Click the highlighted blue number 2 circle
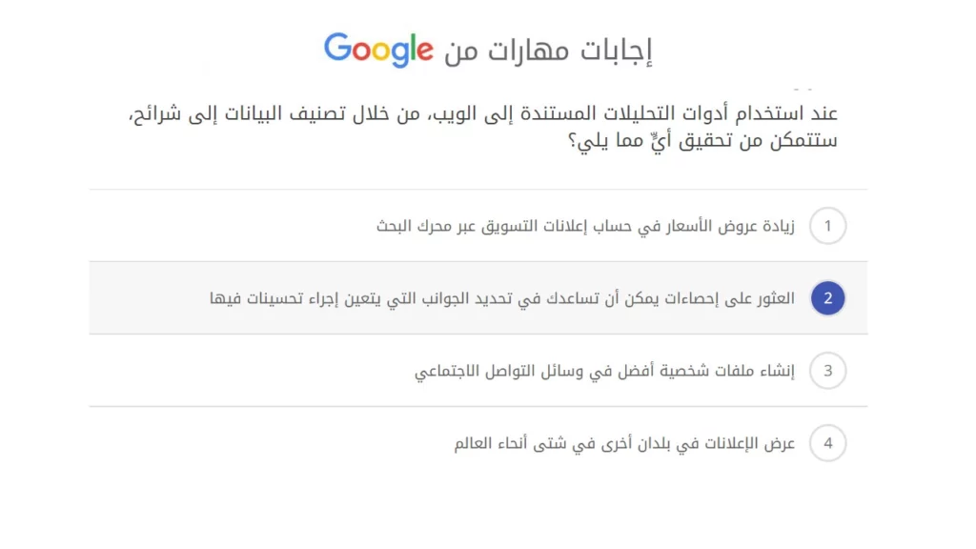Screen dimensions: 976x549 pyautogui.click(x=827, y=297)
